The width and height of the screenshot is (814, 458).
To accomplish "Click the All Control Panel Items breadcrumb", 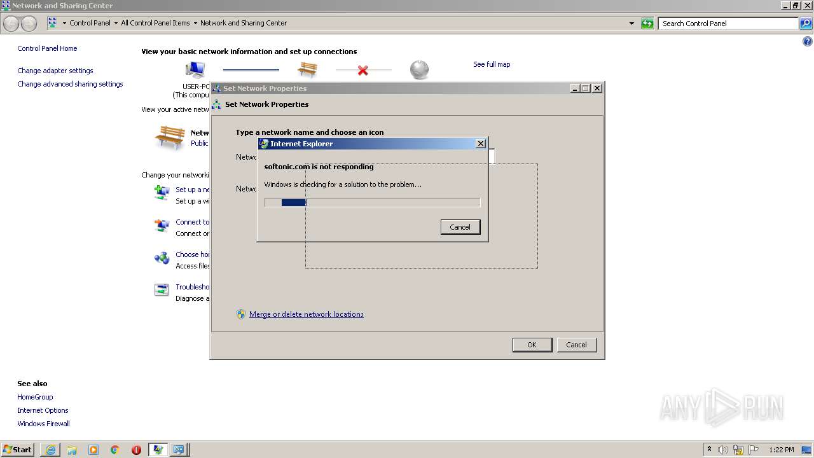I will point(155,23).
